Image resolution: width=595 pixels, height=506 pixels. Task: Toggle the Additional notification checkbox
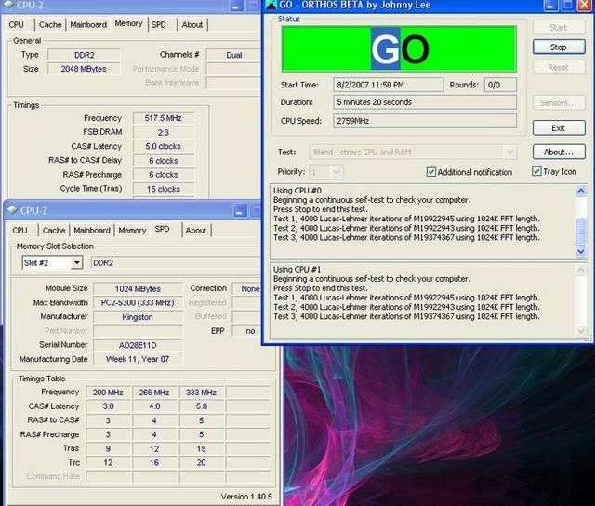pyautogui.click(x=431, y=172)
